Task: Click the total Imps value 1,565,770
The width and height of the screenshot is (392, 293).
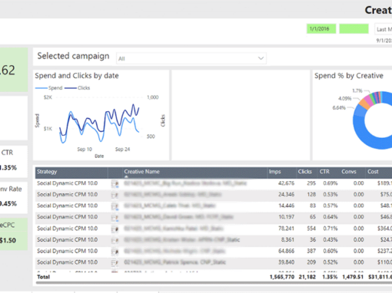Action: 282,277
